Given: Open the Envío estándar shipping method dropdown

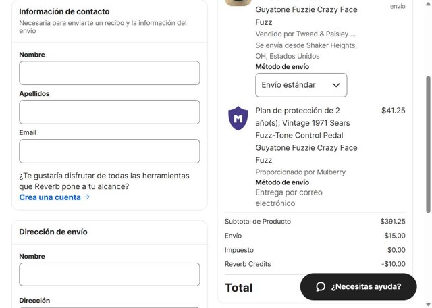Looking at the screenshot, I should [x=300, y=85].
